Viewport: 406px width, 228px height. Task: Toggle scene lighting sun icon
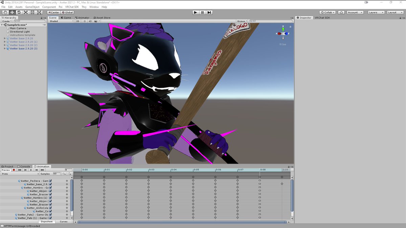[85, 21]
